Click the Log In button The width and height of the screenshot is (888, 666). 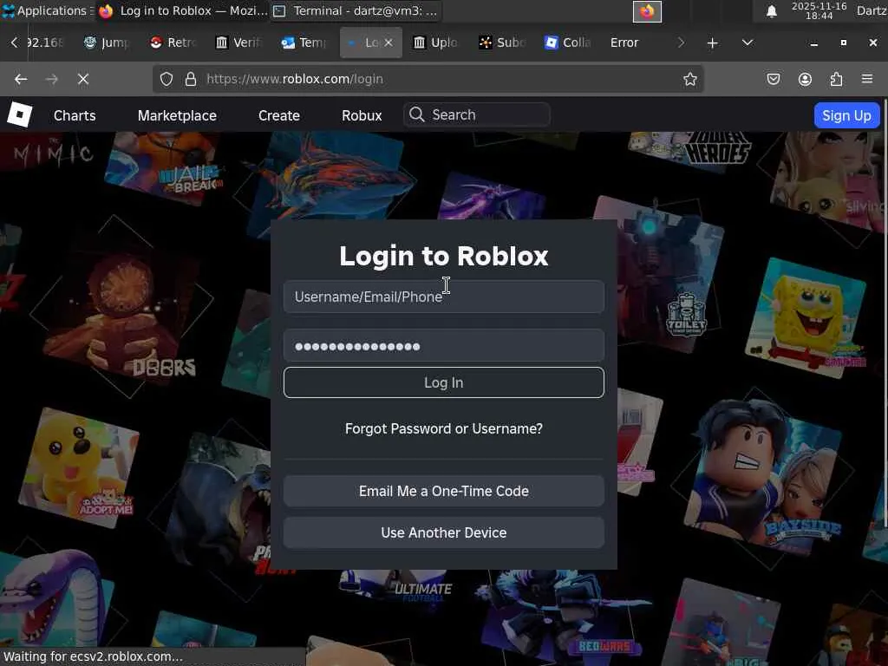pos(444,382)
